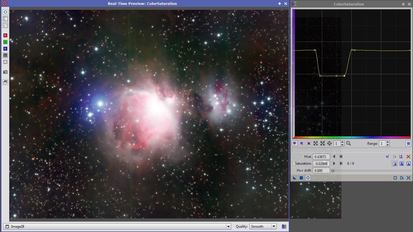Click the blue Reset cross icon

(x=409, y=178)
